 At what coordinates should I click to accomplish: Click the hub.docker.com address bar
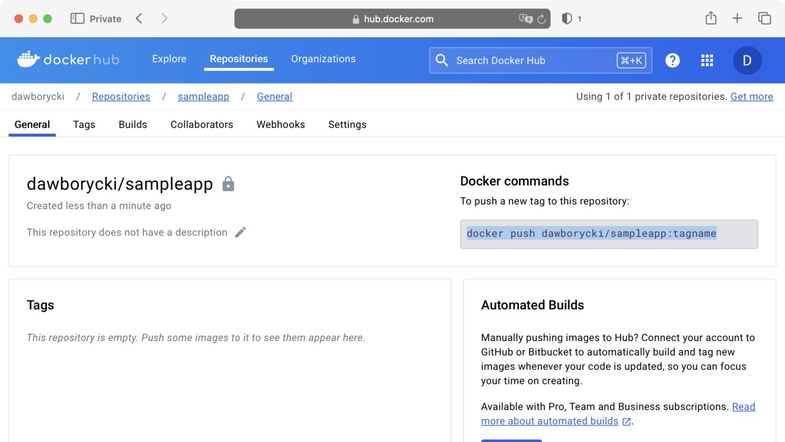(x=397, y=18)
